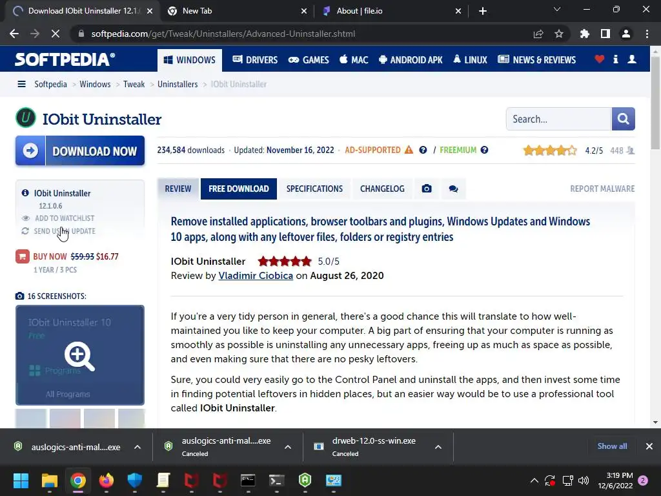Click the search magnifier button

pyautogui.click(x=623, y=119)
